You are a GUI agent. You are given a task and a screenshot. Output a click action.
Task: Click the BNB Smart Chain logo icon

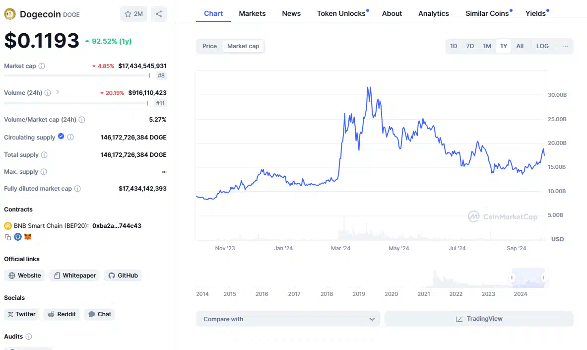pyautogui.click(x=8, y=226)
